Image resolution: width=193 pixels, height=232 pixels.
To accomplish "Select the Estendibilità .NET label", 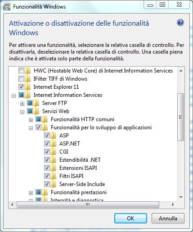I will tap(80, 160).
